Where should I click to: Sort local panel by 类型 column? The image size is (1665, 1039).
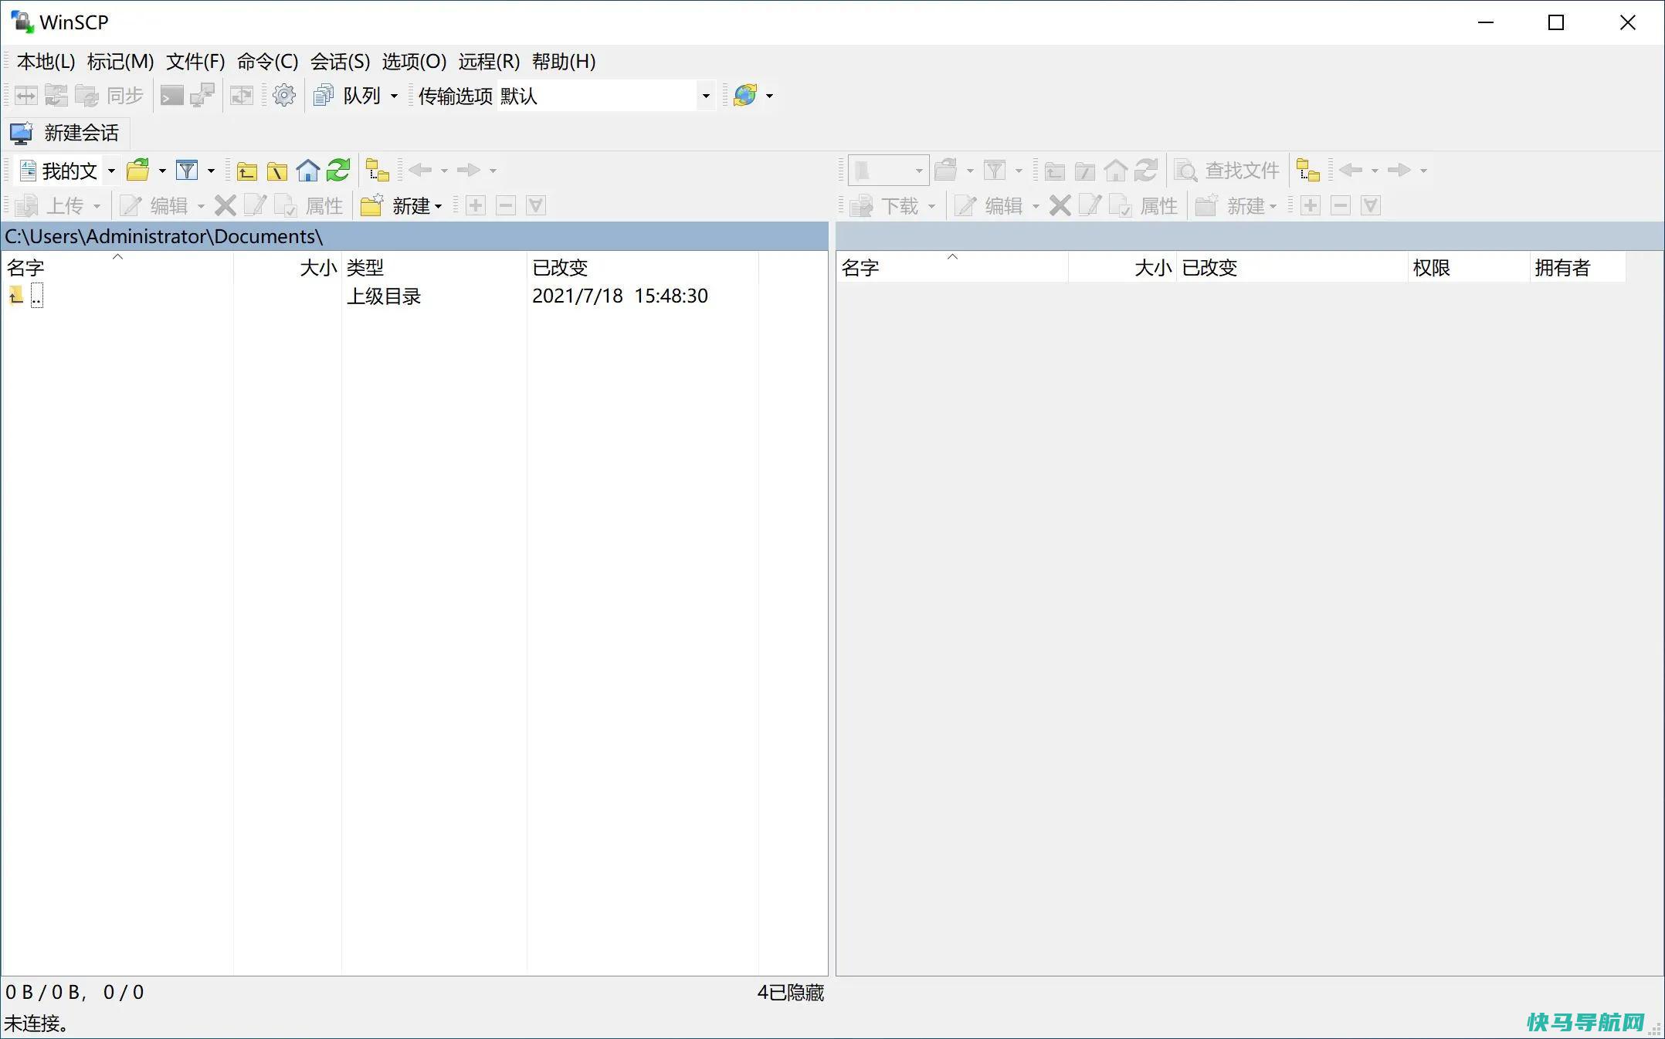tap(434, 267)
